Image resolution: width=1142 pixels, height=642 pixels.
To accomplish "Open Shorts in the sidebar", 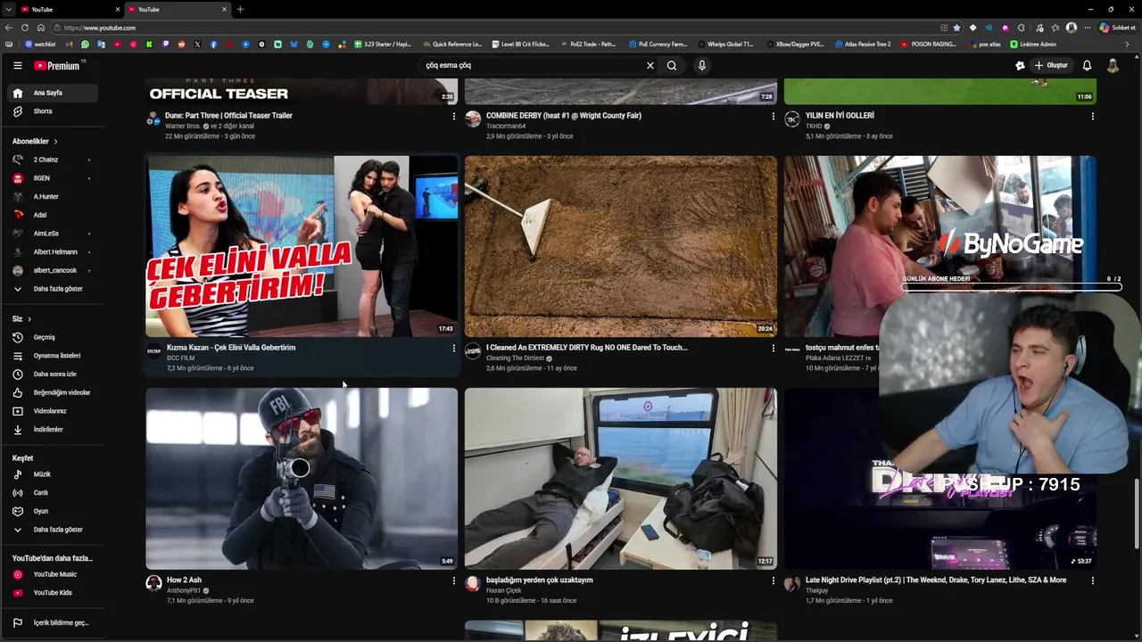I will pyautogui.click(x=53, y=111).
